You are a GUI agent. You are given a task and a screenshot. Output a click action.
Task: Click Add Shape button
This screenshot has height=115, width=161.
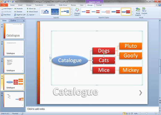pos(7,9)
